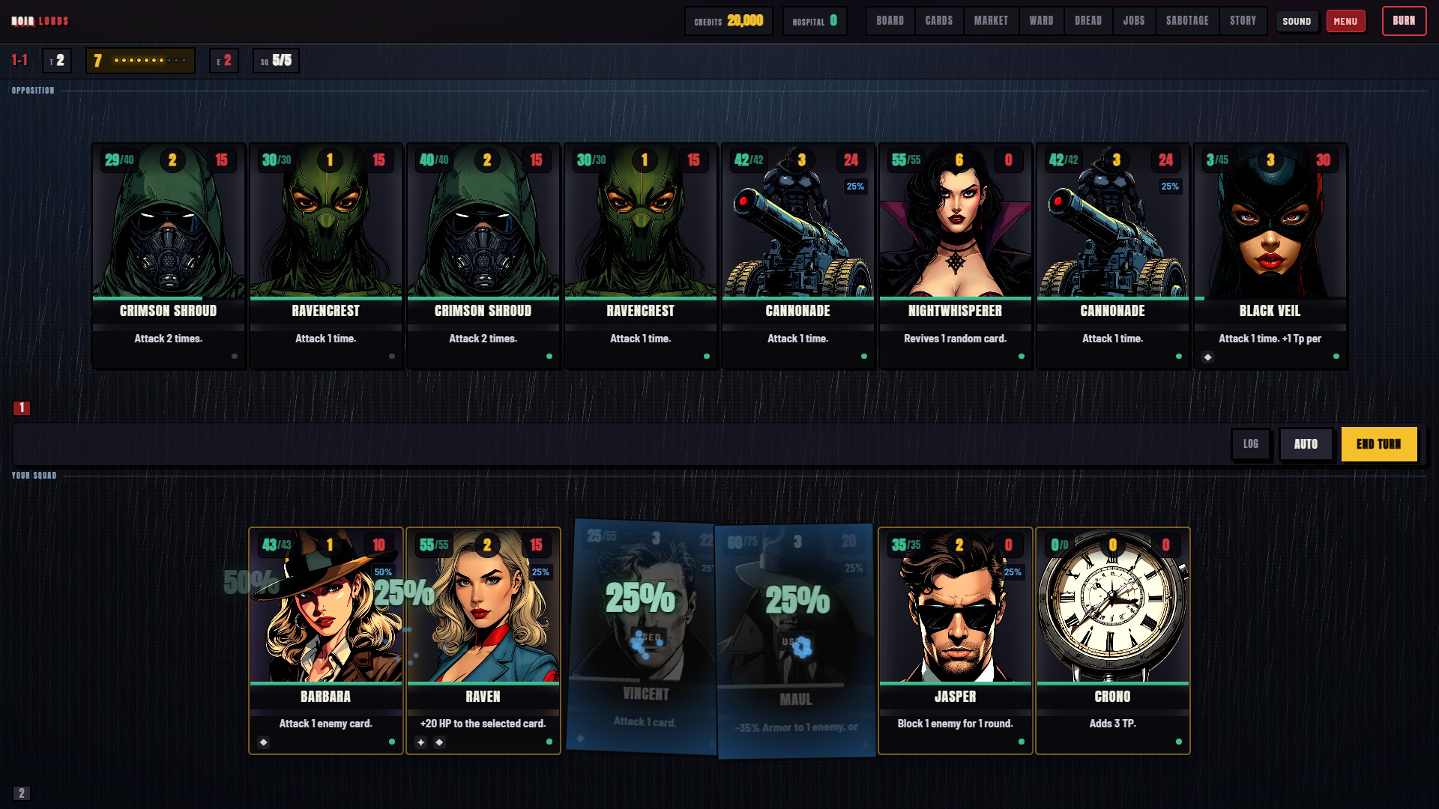The width and height of the screenshot is (1439, 809).
Task: Select the used Maul card
Action: pos(796,641)
